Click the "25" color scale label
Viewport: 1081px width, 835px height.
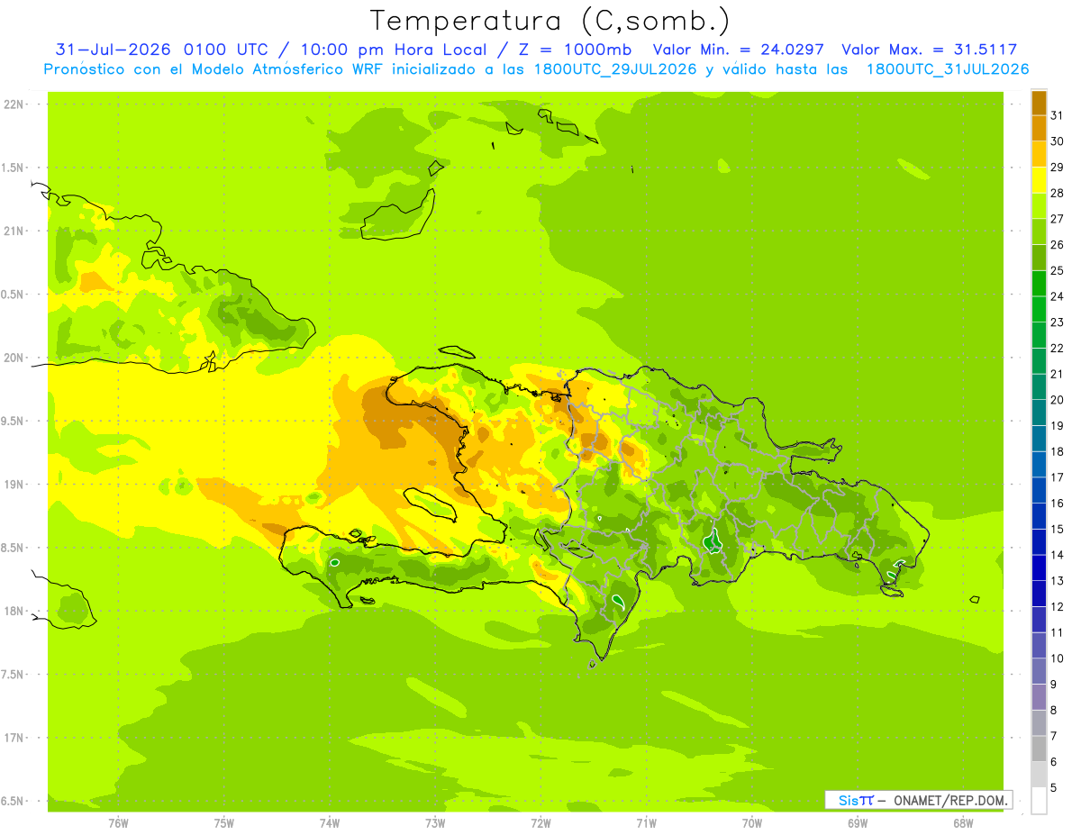click(1057, 270)
